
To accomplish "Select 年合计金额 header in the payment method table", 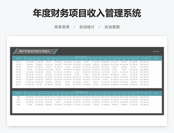I will pyautogui.click(x=144, y=93).
